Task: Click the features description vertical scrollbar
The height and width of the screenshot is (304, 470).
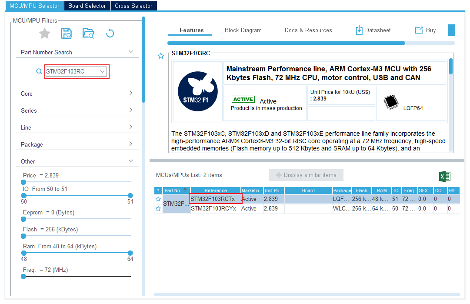Action: point(451,67)
